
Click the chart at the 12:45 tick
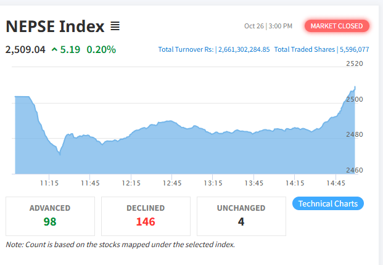pos(172,183)
